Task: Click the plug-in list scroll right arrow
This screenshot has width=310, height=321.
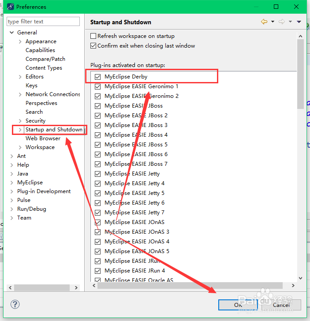Action: point(293,285)
